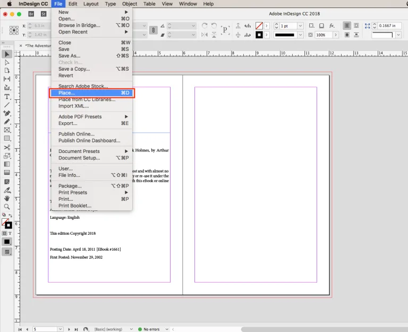Activate the Scissors tool

[7, 148]
